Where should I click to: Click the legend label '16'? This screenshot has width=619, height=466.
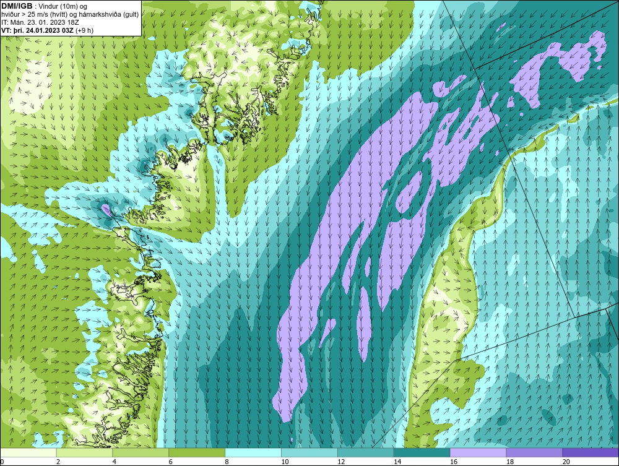coord(454,462)
